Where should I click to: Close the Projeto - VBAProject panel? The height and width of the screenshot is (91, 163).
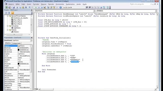click(x=32, y=10)
